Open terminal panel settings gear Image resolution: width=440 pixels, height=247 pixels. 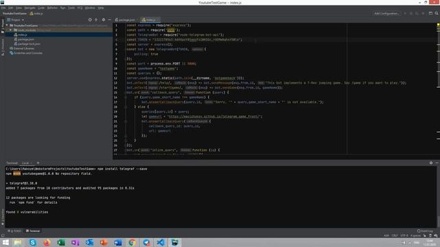431,163
